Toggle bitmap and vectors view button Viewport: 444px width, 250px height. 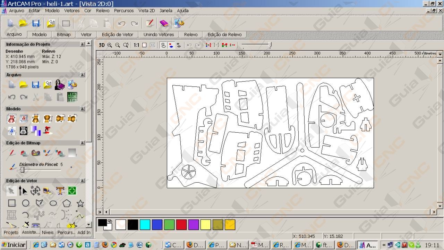click(171, 45)
